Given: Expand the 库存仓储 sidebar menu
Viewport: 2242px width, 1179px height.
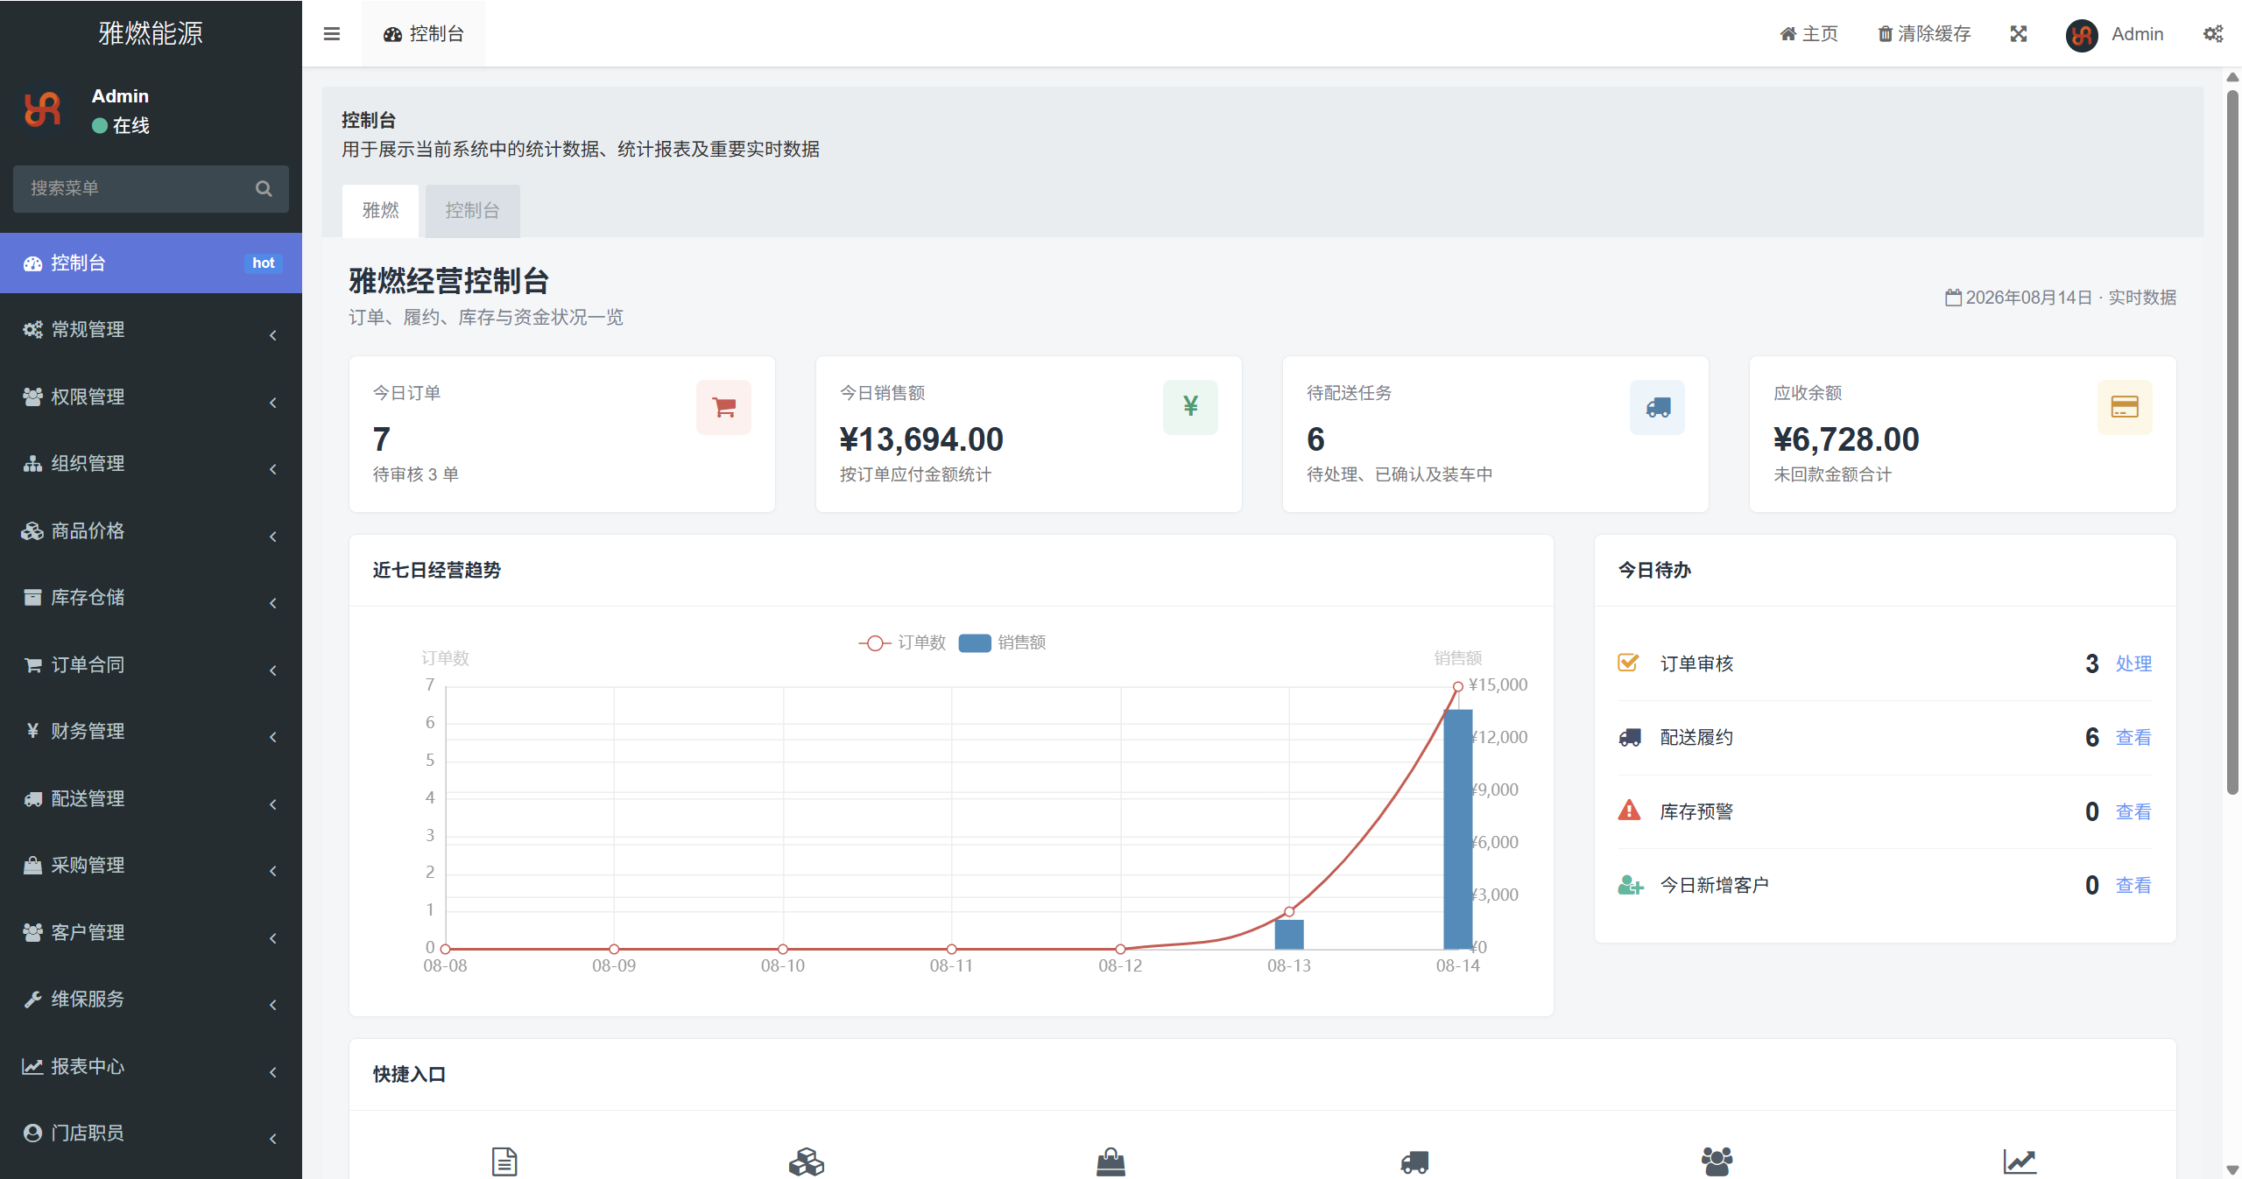Looking at the screenshot, I should [x=151, y=598].
